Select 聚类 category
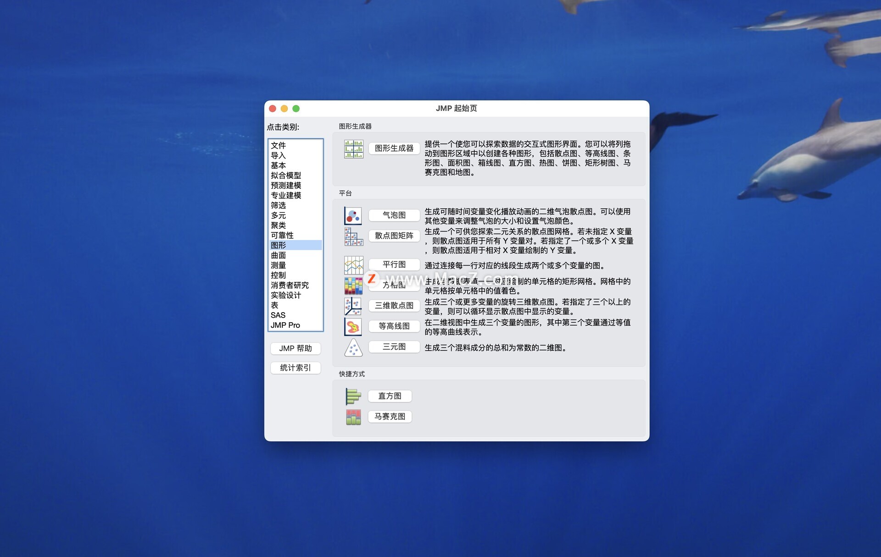Viewport: 881px width, 557px height. pos(296,226)
